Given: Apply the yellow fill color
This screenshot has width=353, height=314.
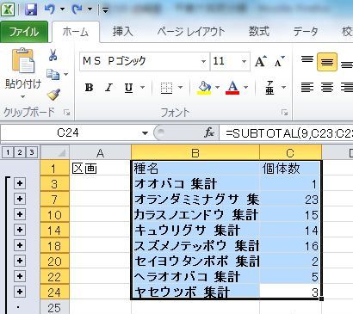Looking at the screenshot, I should [x=204, y=88].
